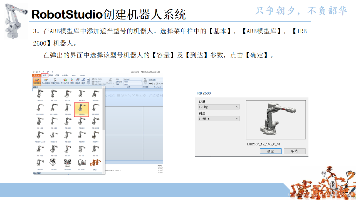The height and width of the screenshot is (200, 356).
Task: Open the orange 其它 robots entry
Action: [x=95, y=165]
